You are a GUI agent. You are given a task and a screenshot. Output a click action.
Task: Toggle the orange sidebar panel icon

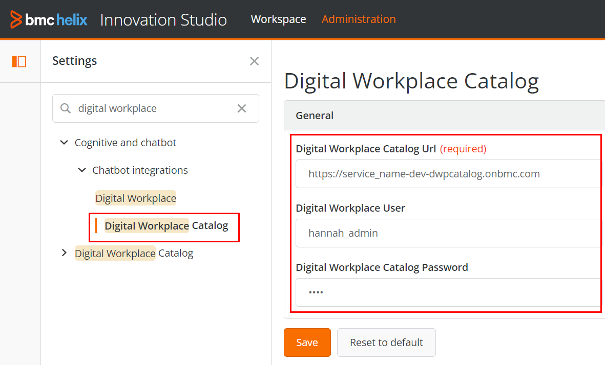point(19,61)
